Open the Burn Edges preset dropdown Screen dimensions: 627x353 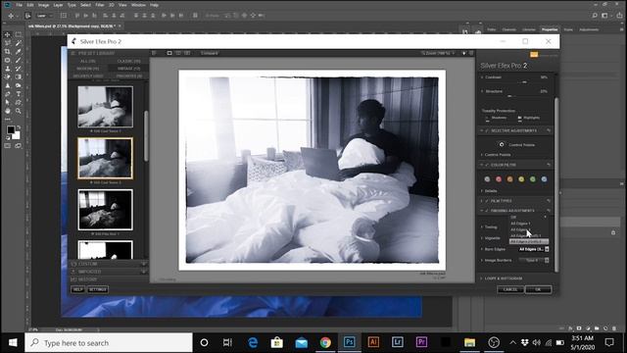[x=534, y=249]
